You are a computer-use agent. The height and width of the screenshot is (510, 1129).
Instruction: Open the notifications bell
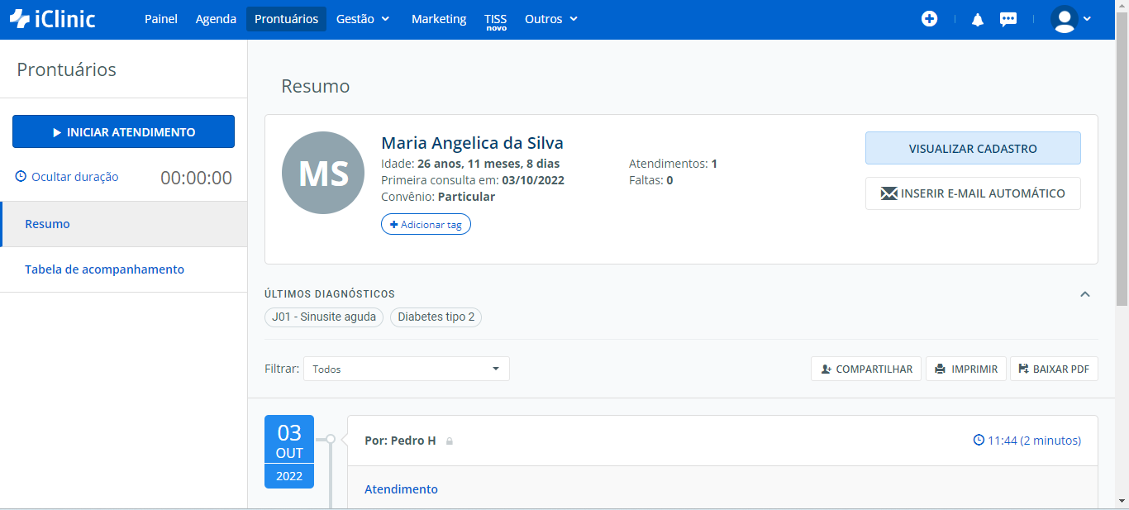(978, 20)
